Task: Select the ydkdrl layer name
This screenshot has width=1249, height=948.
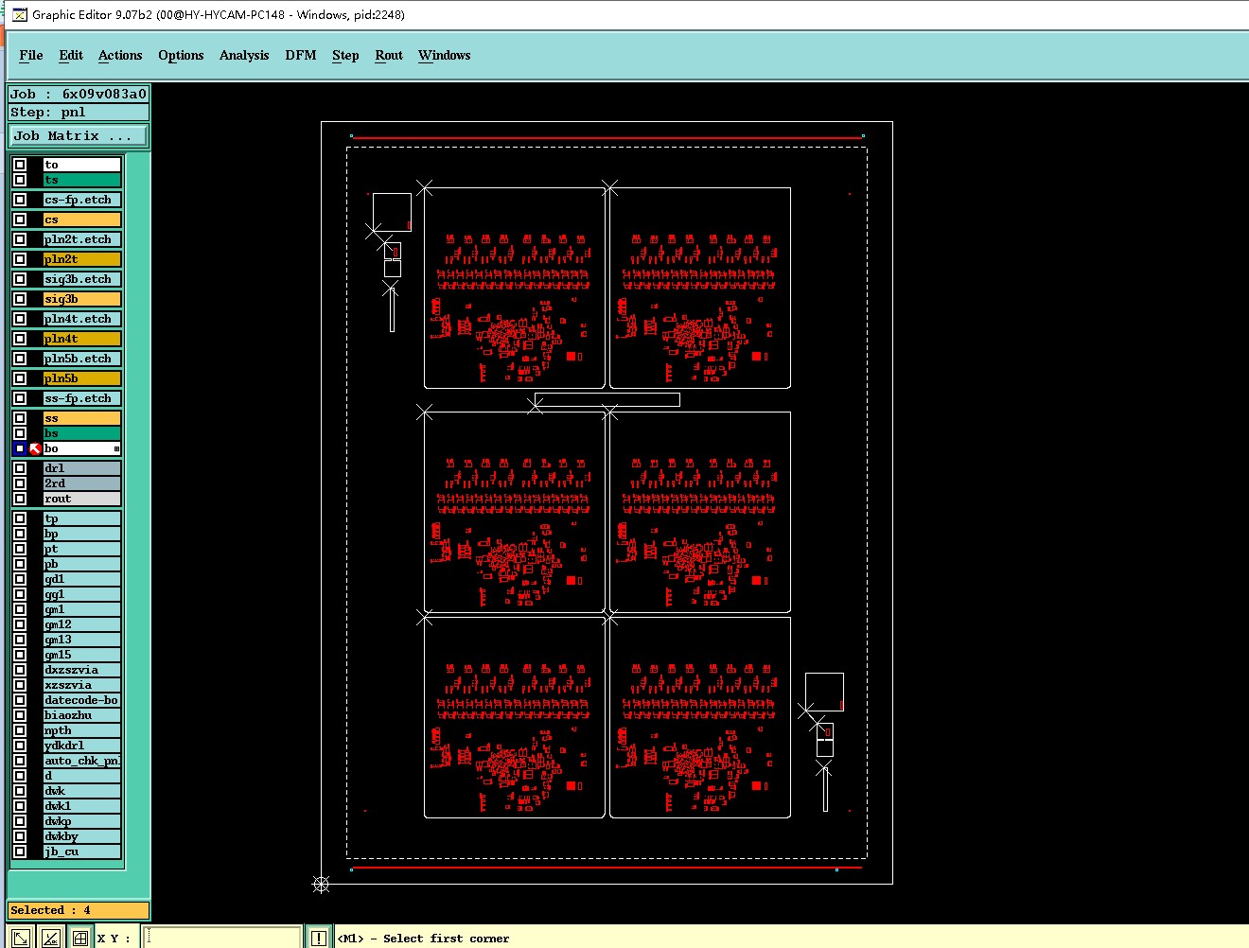Action: click(x=82, y=746)
